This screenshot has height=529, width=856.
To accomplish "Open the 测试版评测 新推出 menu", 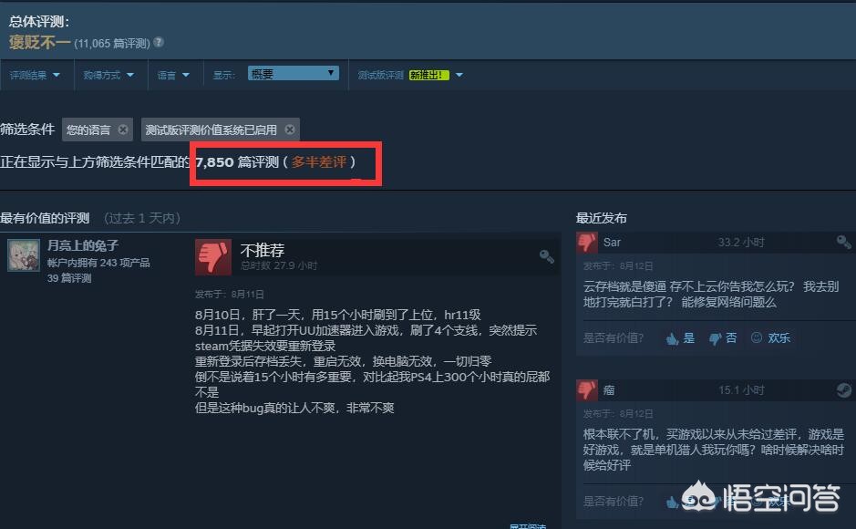I will (x=410, y=75).
